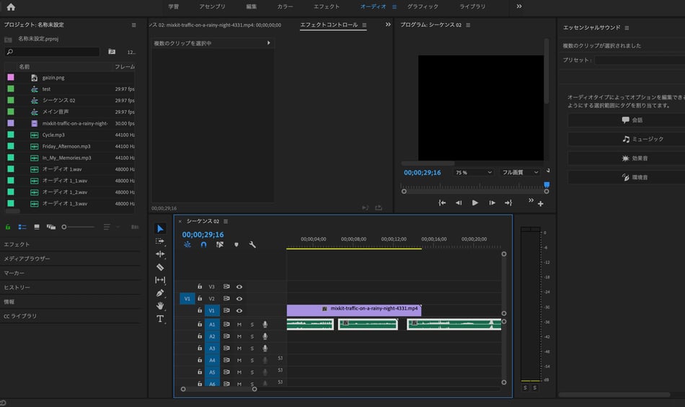Toggle snap in timeline with magnet icon
The height and width of the screenshot is (407, 685).
click(x=203, y=245)
